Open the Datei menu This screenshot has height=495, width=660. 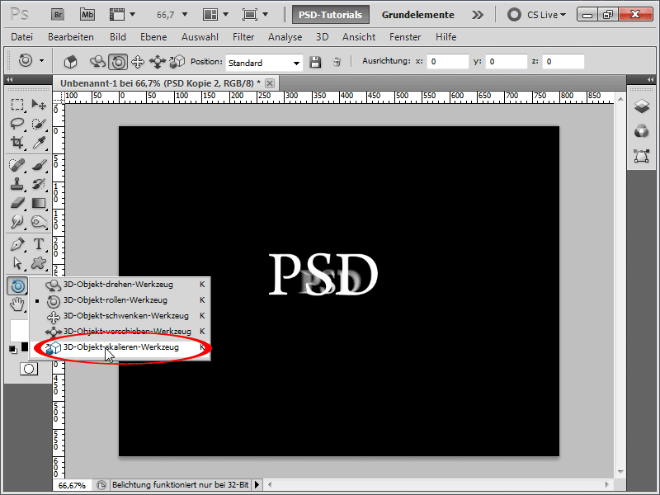tap(22, 37)
